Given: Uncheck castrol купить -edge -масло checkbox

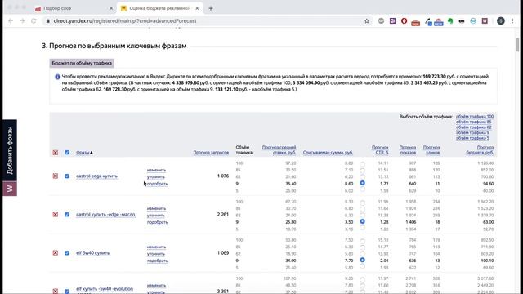Looking at the screenshot, I should (x=67, y=214).
